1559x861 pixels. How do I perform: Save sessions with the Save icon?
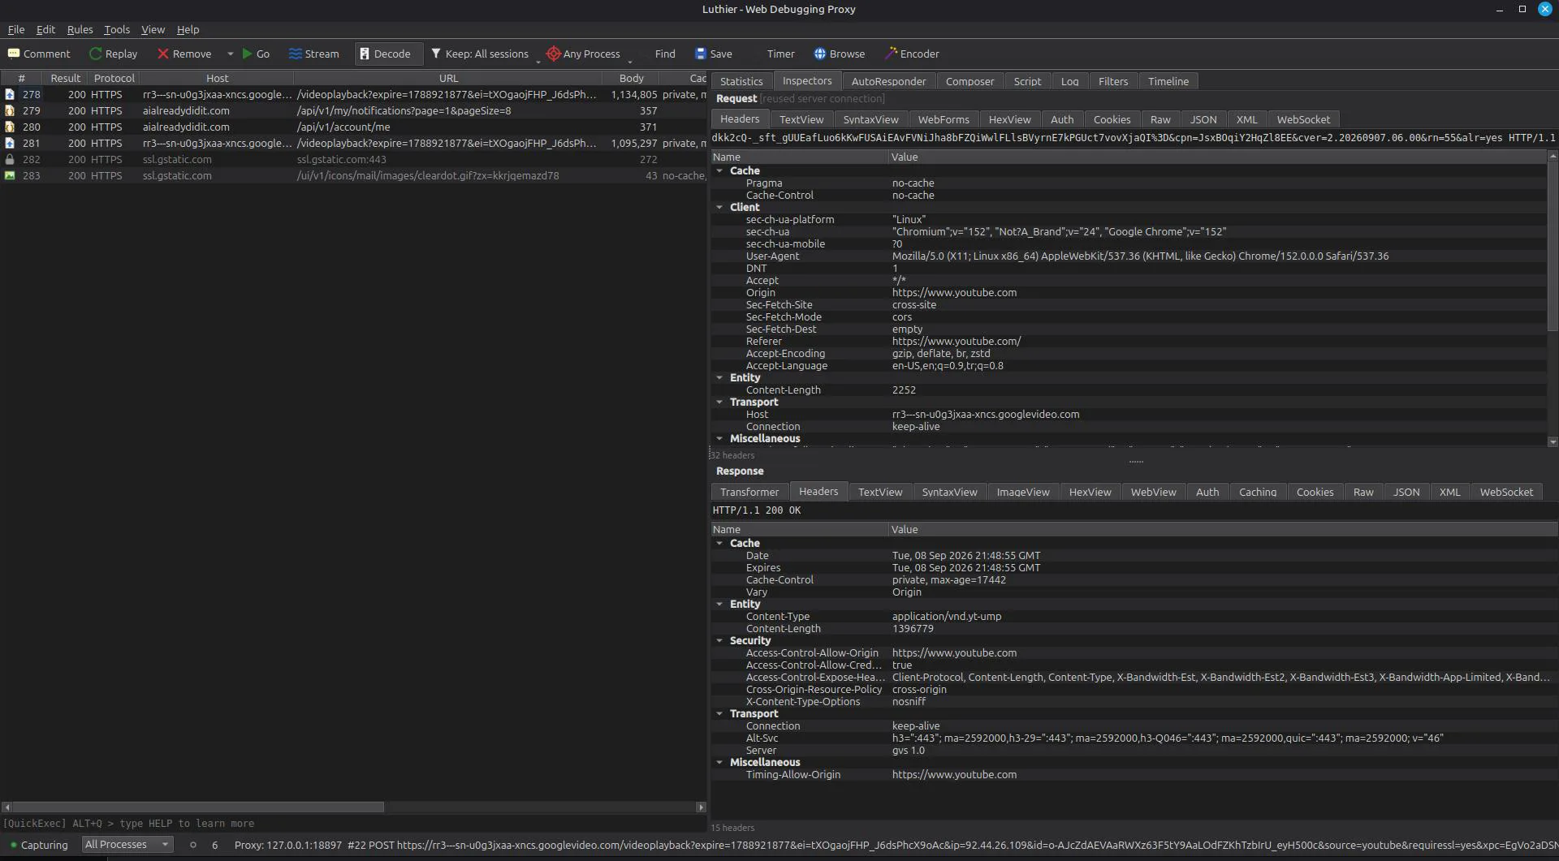pyautogui.click(x=701, y=54)
